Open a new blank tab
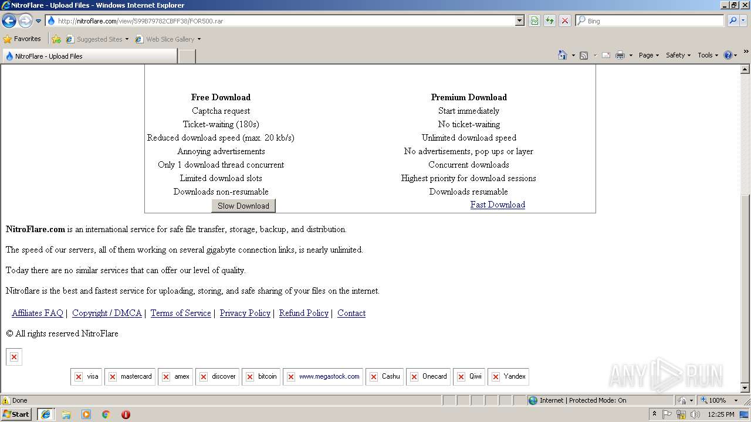The height and width of the screenshot is (422, 751). tap(187, 56)
